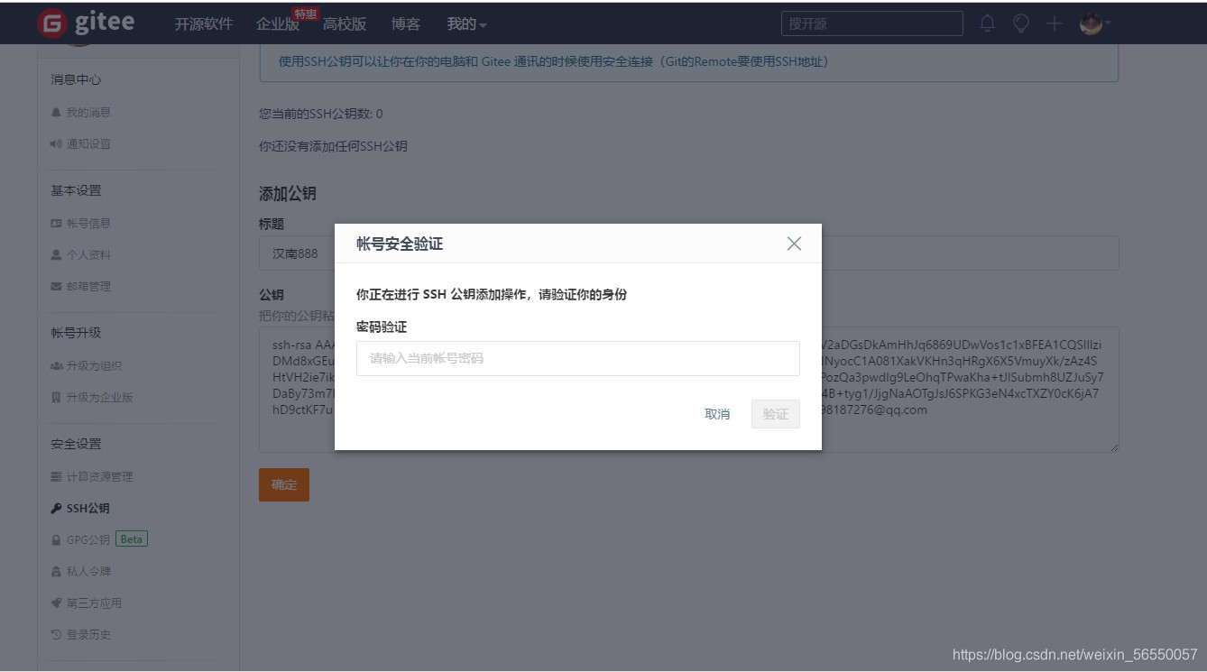Open 高校版 in top navigation
This screenshot has width=1207, height=672.
pyautogui.click(x=345, y=24)
